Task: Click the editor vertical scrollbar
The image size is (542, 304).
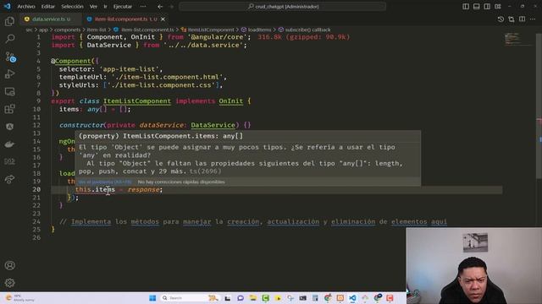Action: pos(539,107)
